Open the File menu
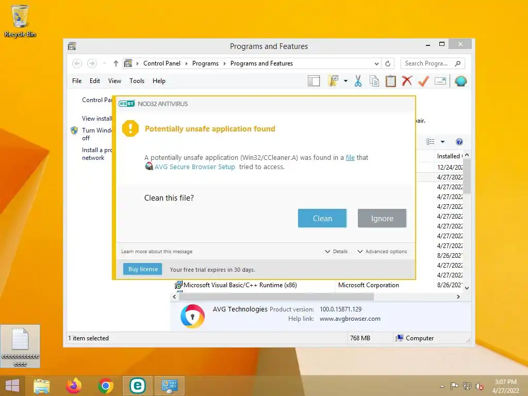The image size is (528, 396). [x=77, y=81]
